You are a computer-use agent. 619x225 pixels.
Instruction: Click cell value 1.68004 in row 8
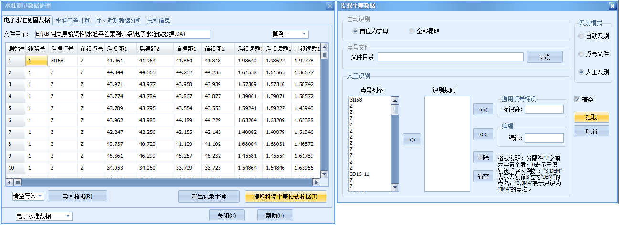pos(249,144)
